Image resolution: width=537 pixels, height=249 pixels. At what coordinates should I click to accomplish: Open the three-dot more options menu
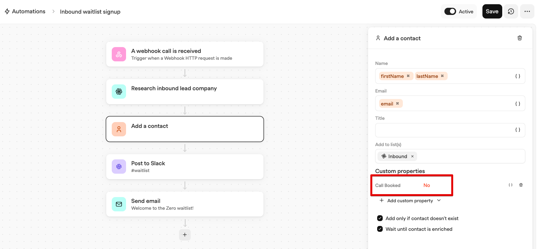click(x=527, y=11)
